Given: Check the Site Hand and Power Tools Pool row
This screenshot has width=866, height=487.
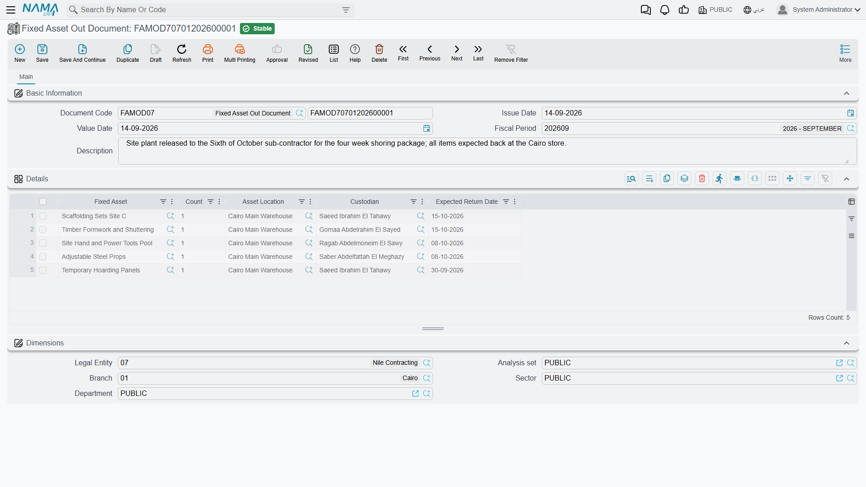Looking at the screenshot, I should (x=43, y=243).
